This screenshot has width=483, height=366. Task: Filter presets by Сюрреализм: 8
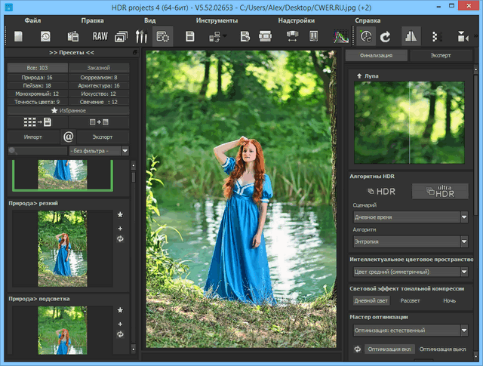(99, 77)
